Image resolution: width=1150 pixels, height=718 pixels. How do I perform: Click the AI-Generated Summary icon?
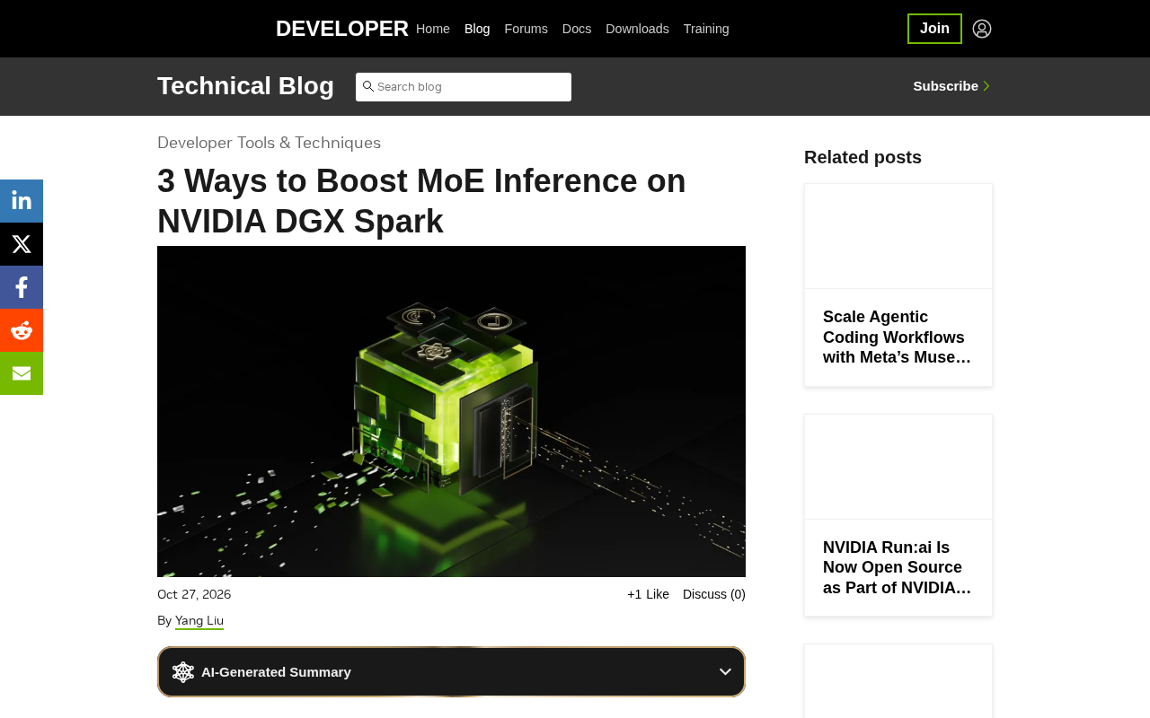pyautogui.click(x=183, y=672)
